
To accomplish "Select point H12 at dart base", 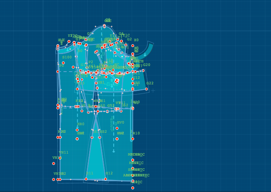I will (x=106, y=179).
